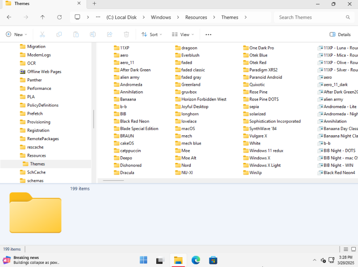
Task: Click the large folder preview thumbnail
Action: click(35, 213)
